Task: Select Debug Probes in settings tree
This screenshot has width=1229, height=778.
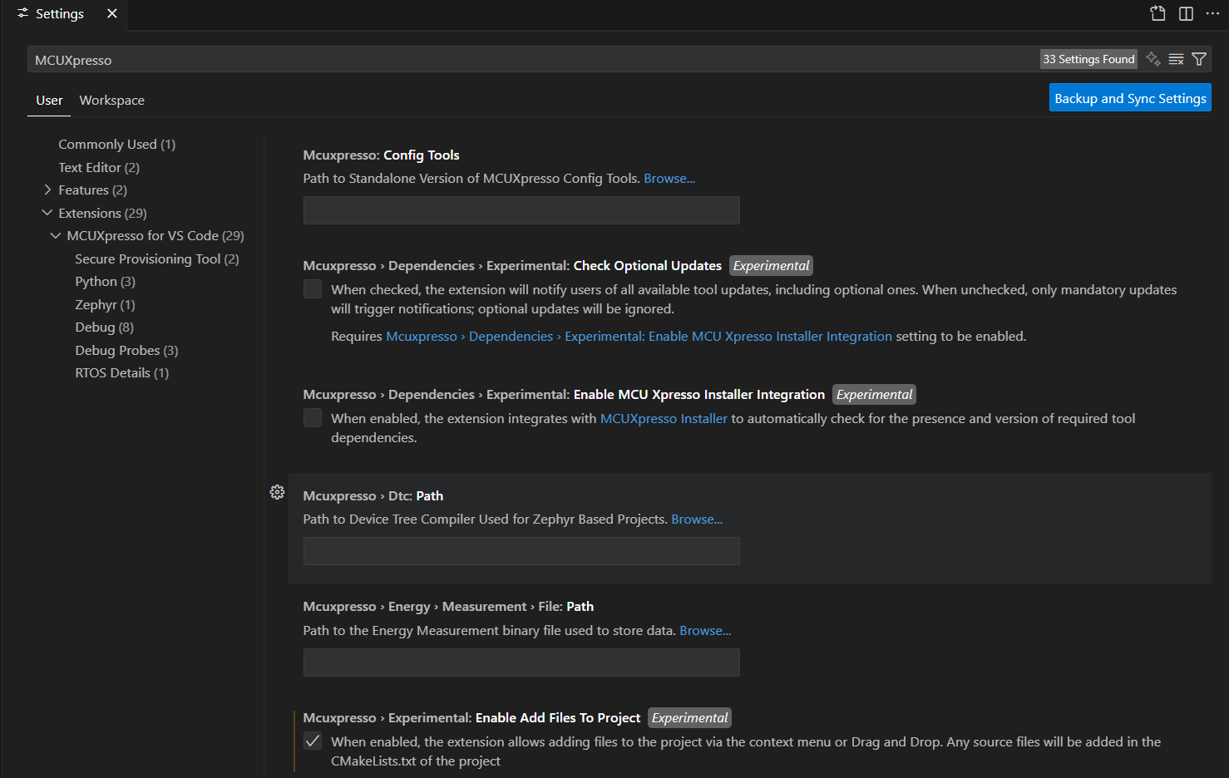Action: pyautogui.click(x=126, y=351)
